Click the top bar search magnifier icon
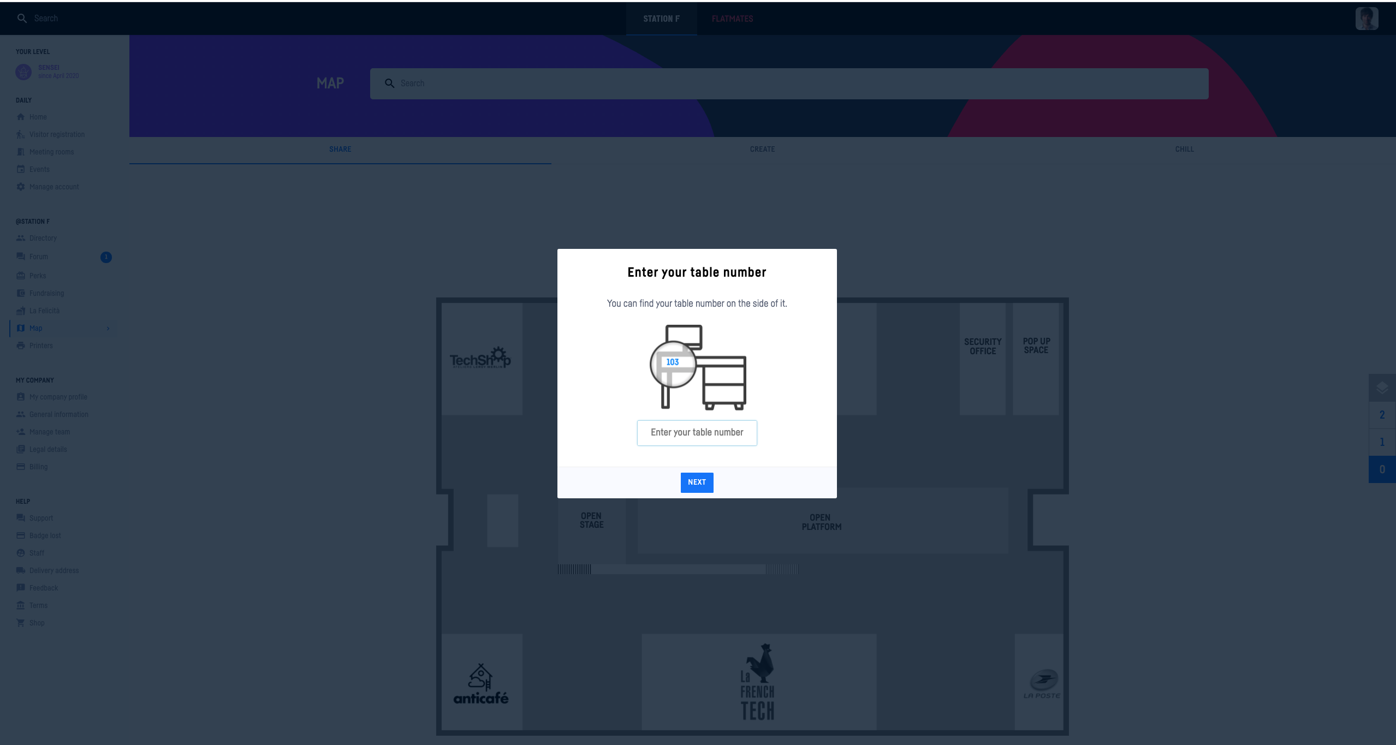This screenshot has width=1396, height=745. pyautogui.click(x=22, y=18)
